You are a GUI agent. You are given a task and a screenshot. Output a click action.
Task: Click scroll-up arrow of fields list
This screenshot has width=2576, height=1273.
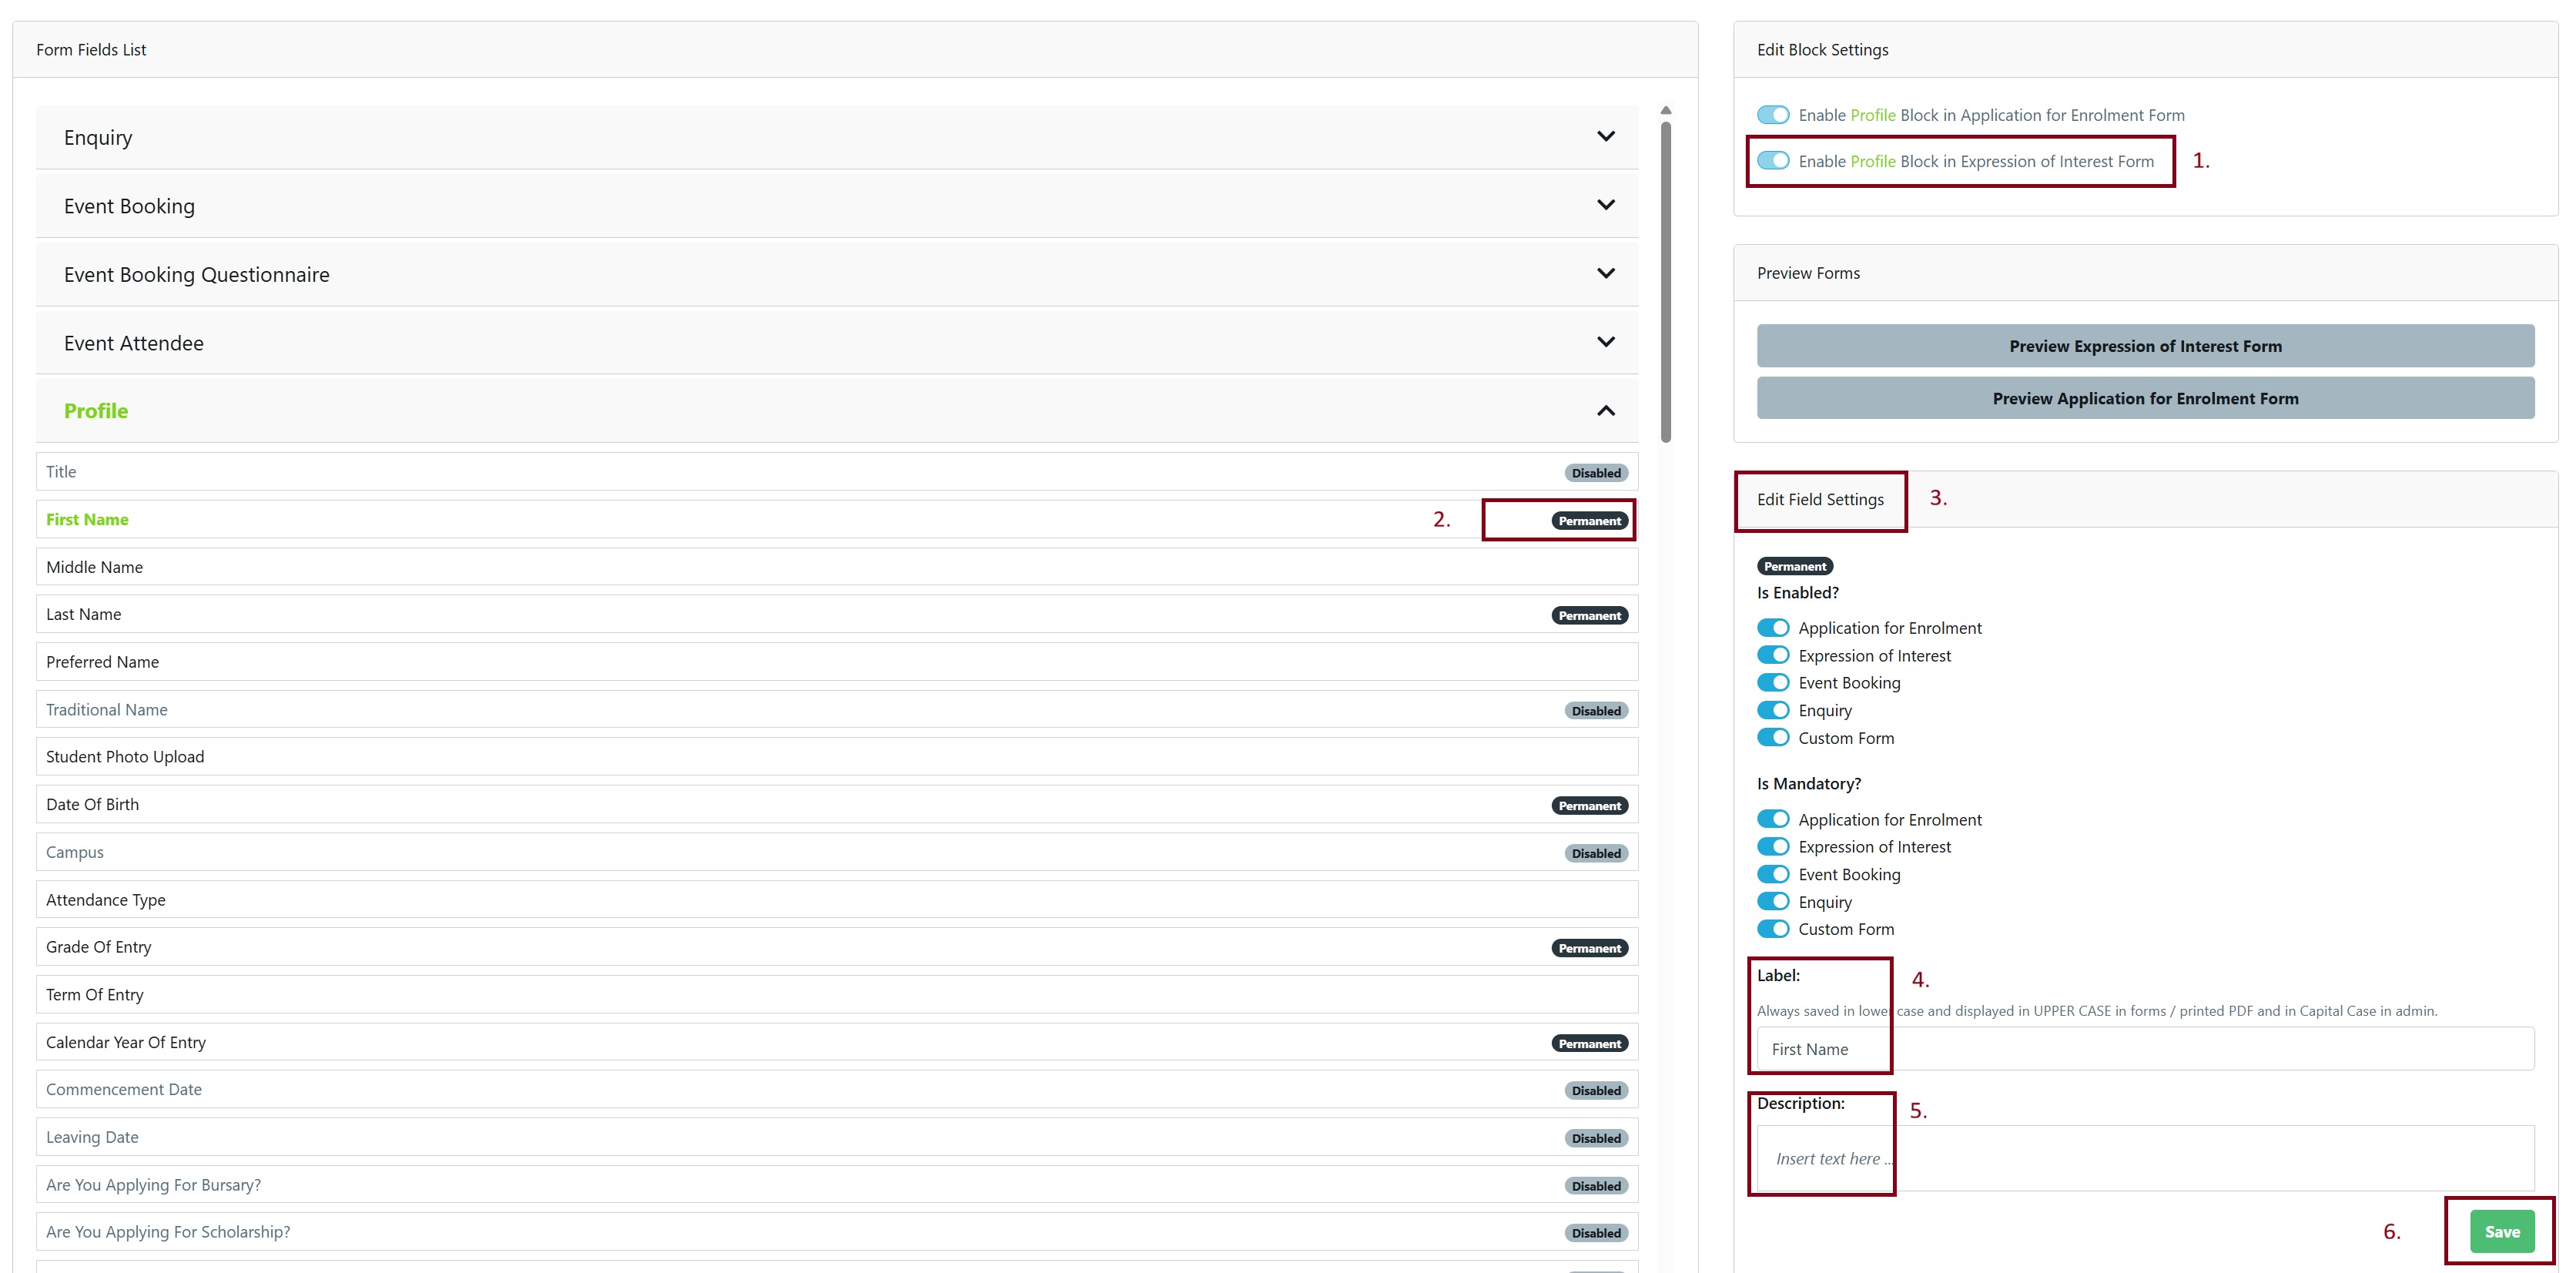pyautogui.click(x=1665, y=111)
